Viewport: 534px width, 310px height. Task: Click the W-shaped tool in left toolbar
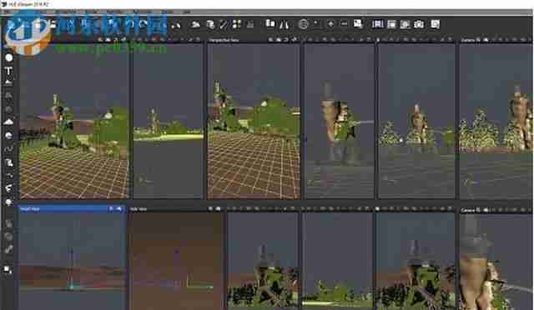[9, 187]
